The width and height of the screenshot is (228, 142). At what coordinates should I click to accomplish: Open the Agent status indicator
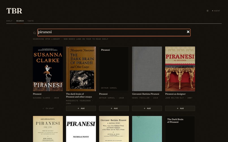[x=216, y=11]
